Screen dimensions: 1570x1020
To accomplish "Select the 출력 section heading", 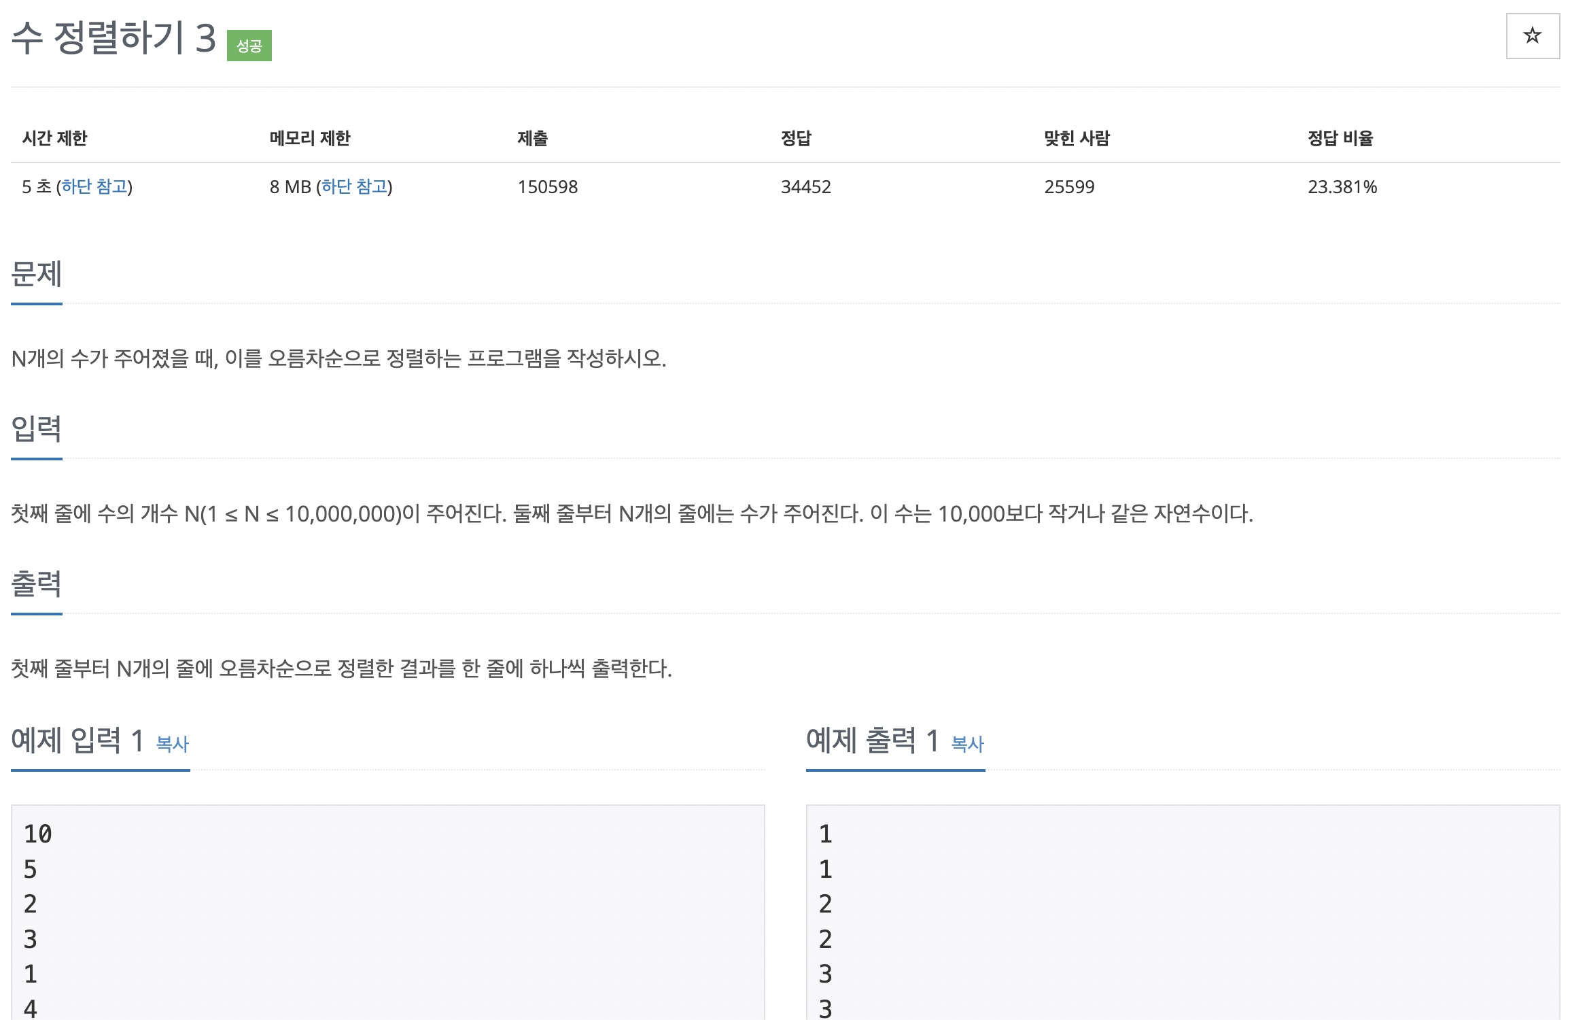I will [37, 584].
